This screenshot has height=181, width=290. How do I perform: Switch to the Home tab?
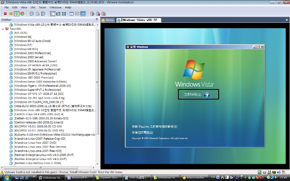(108, 20)
